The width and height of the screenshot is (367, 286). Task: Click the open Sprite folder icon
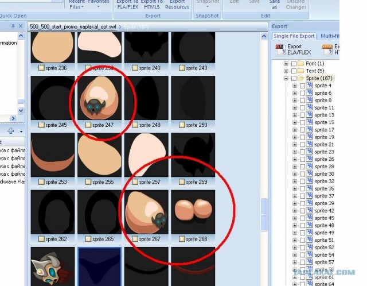[x=300, y=78]
